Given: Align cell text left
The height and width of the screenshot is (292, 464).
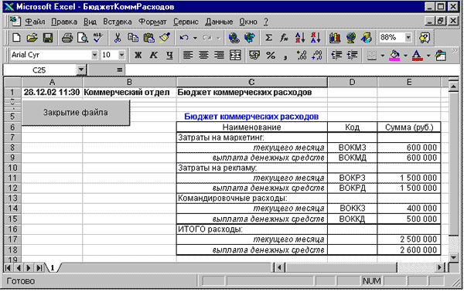Looking at the screenshot, I should click(x=188, y=55).
